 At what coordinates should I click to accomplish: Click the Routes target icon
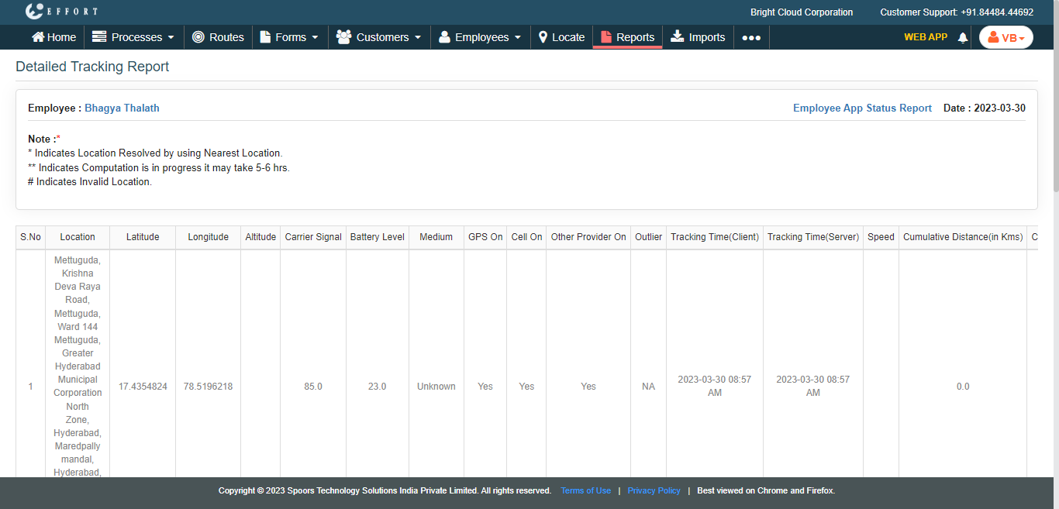click(x=198, y=37)
